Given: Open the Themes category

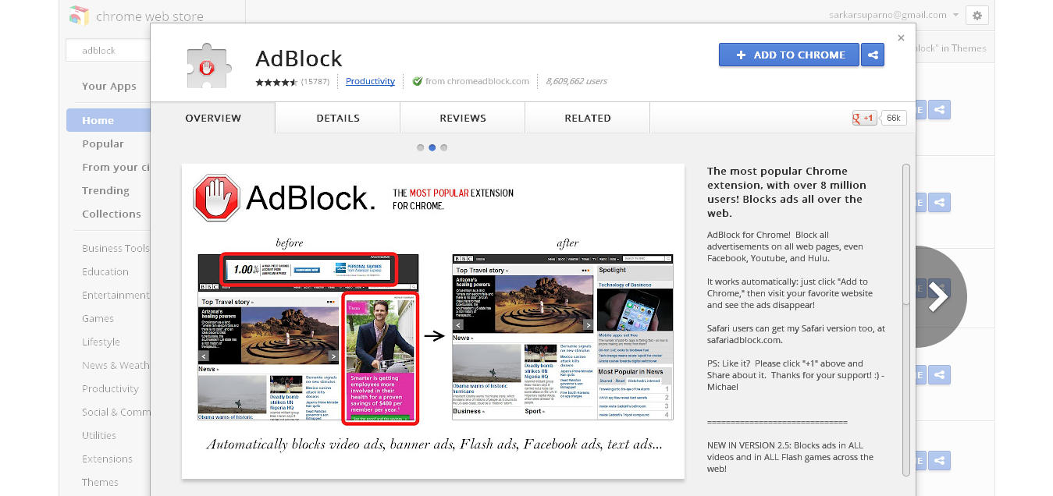Looking at the screenshot, I should 100,482.
